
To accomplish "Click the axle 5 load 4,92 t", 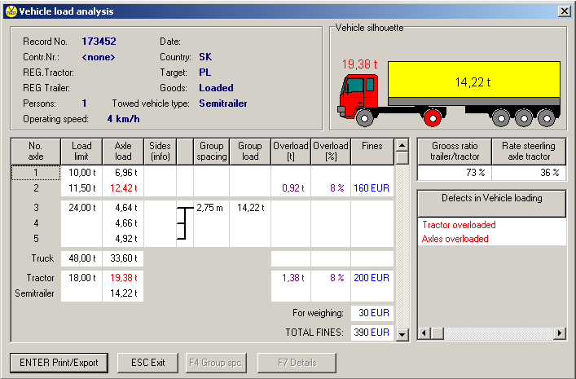I will [x=126, y=239].
